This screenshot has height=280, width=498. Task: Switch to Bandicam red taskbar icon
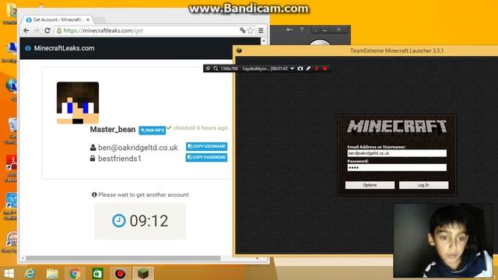coord(120,273)
